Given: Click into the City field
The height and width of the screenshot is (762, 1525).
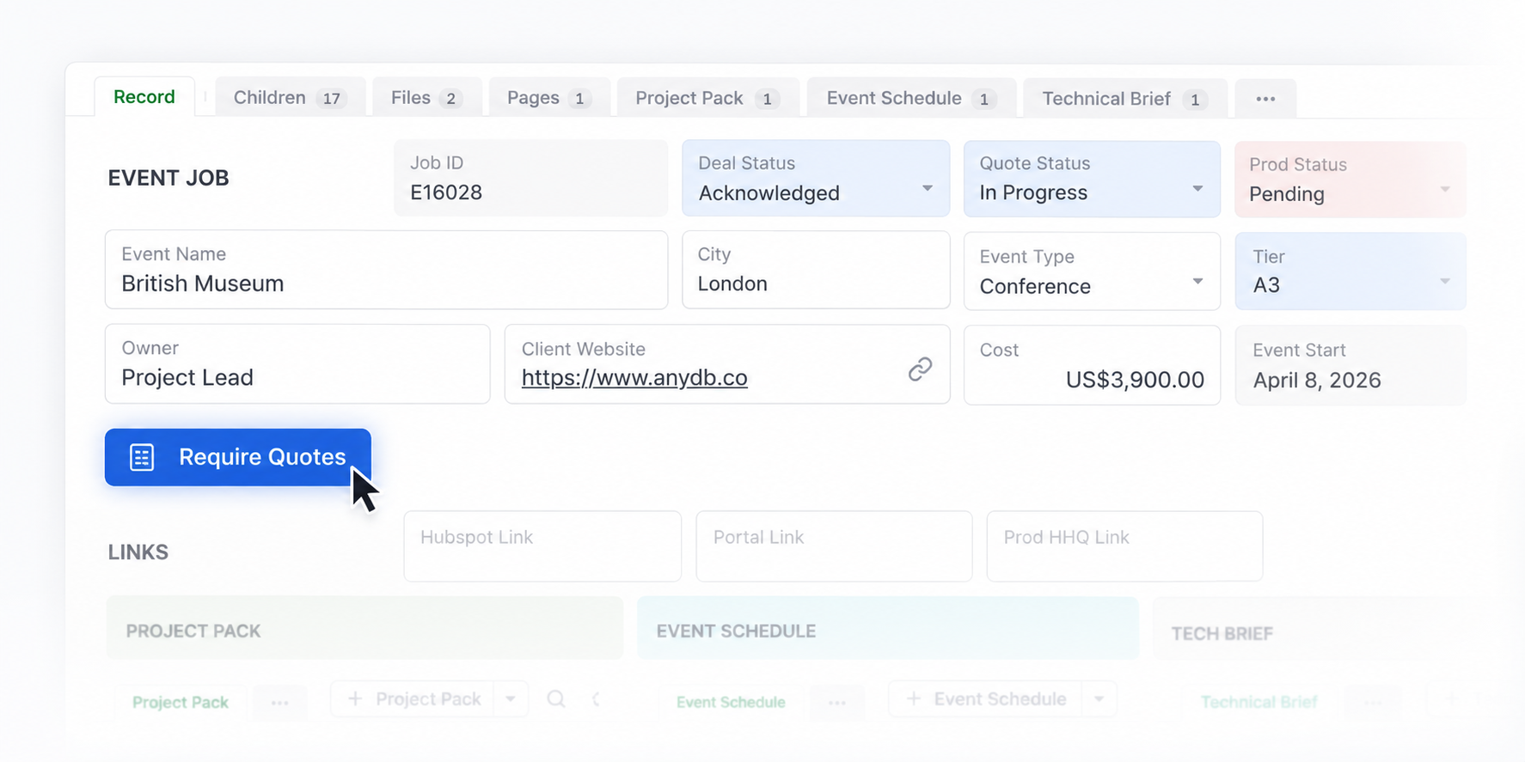Looking at the screenshot, I should (816, 270).
